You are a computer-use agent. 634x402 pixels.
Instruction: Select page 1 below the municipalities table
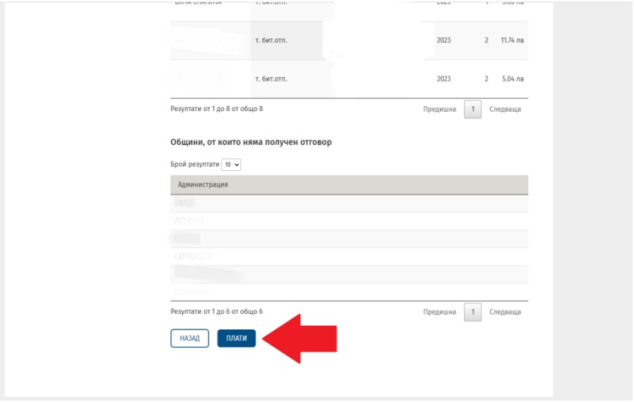pyautogui.click(x=473, y=312)
